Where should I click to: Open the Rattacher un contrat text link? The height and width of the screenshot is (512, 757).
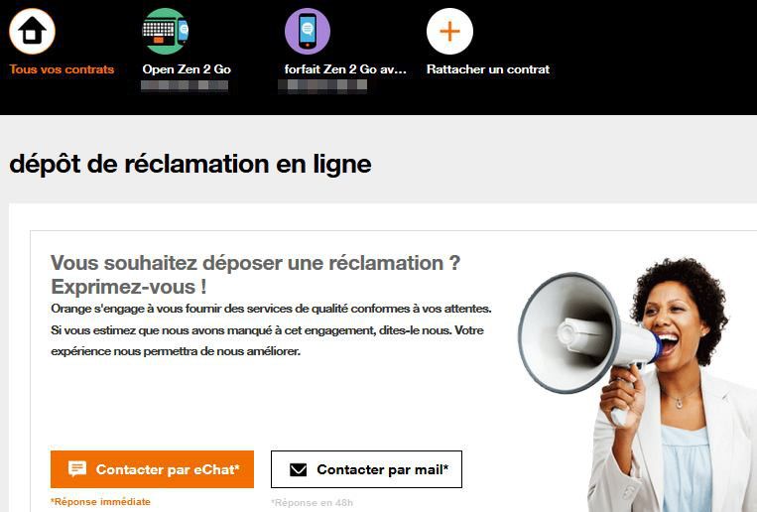pyautogui.click(x=488, y=69)
